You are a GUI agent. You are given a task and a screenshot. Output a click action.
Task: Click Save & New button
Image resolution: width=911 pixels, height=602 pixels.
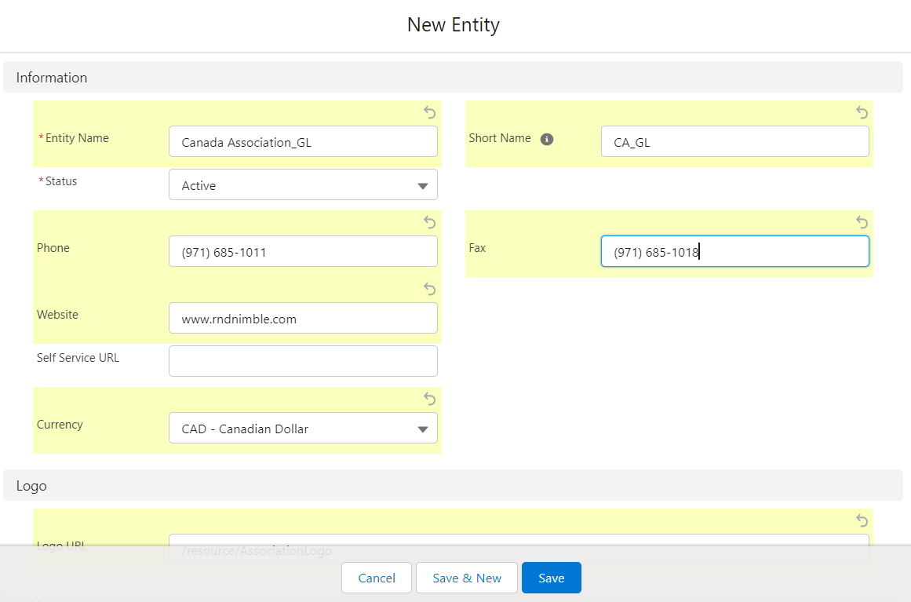pyautogui.click(x=467, y=578)
